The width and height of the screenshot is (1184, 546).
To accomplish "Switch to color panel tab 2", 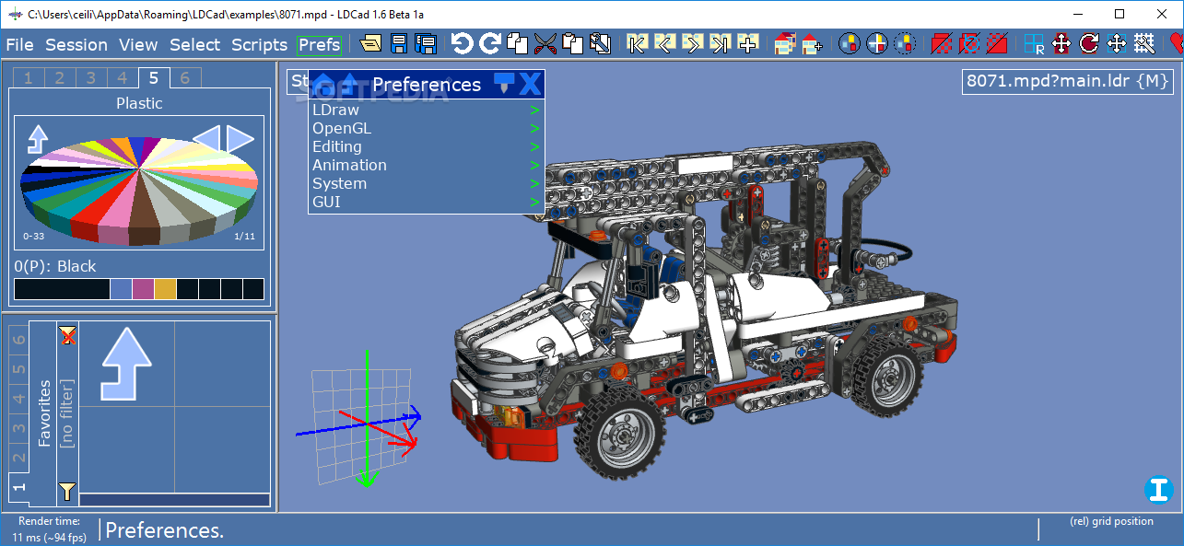I will point(59,78).
